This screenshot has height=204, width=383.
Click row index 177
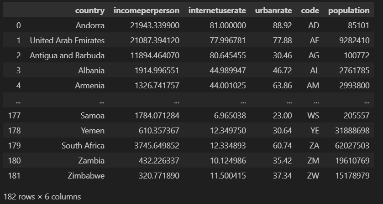[15, 116]
